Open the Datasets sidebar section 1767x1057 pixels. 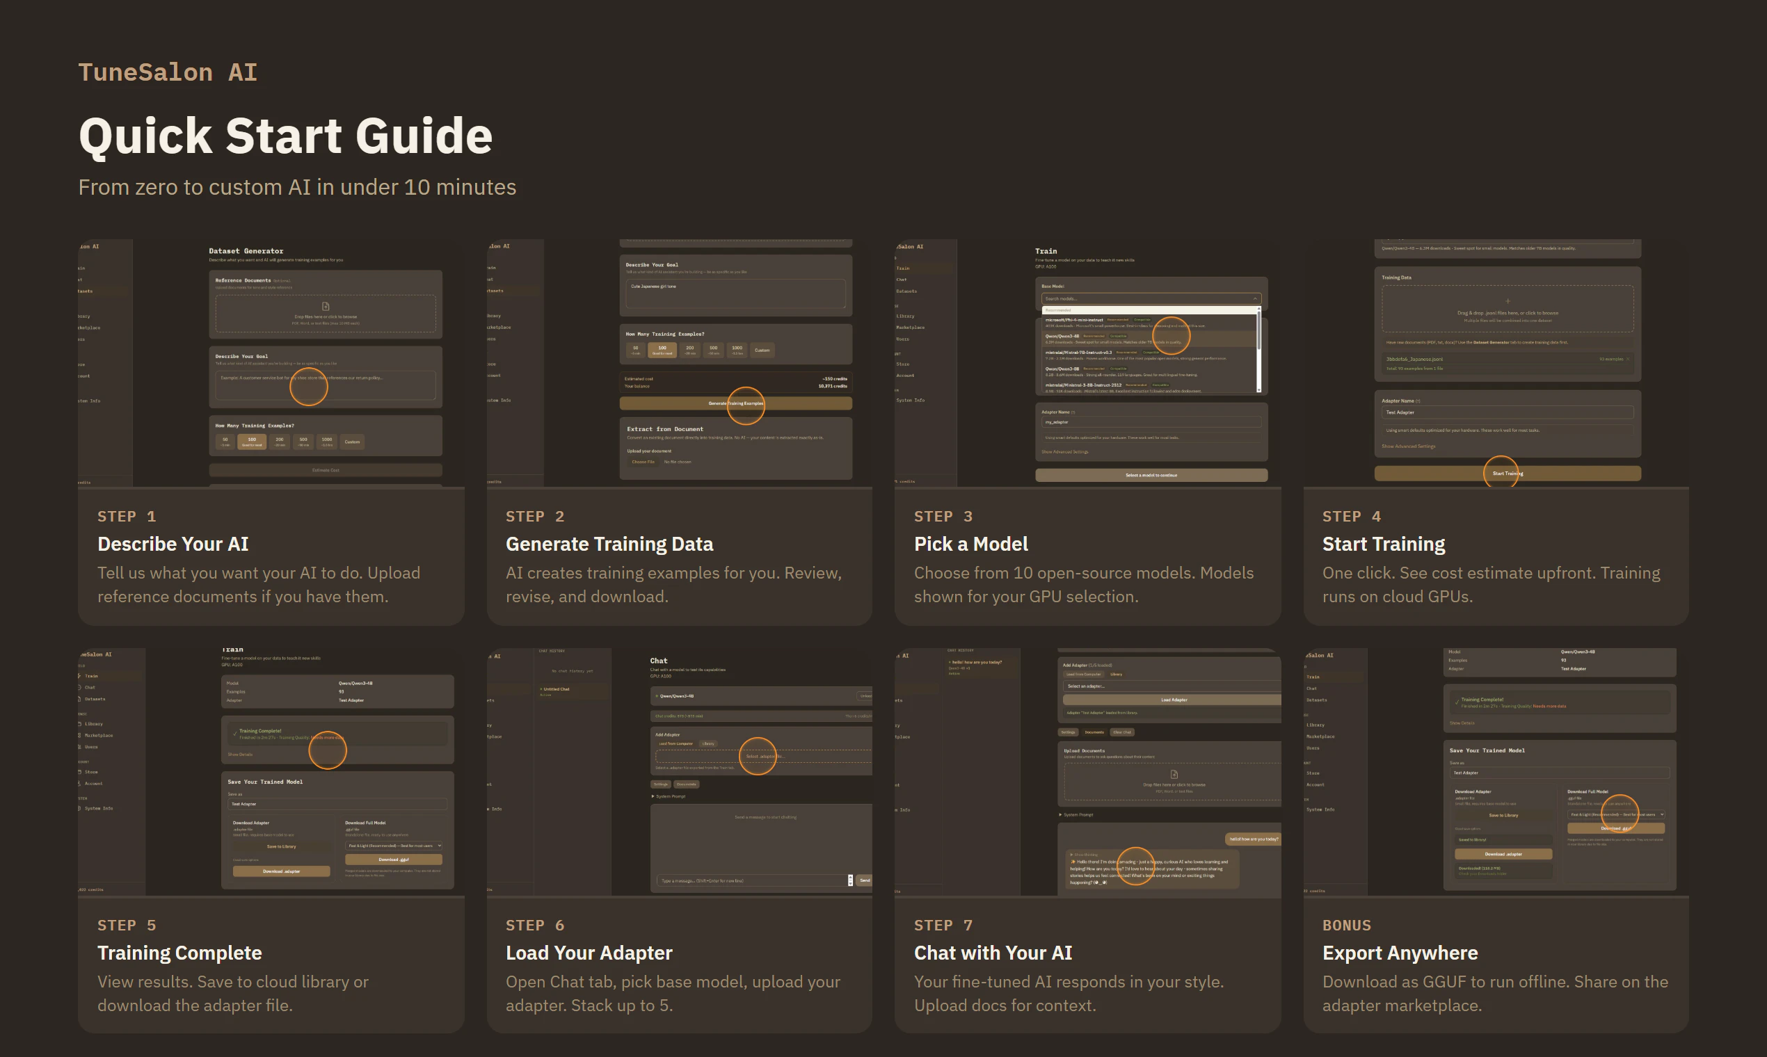pyautogui.click(x=95, y=699)
